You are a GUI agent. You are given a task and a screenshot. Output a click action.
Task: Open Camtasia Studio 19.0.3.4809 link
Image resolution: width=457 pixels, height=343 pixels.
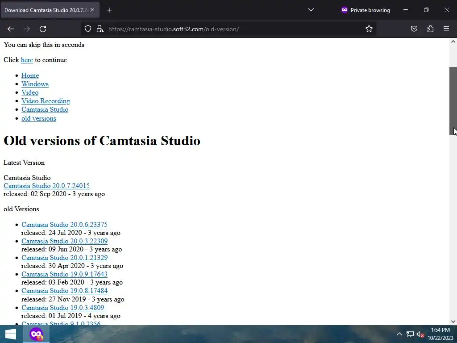pyautogui.click(x=62, y=308)
